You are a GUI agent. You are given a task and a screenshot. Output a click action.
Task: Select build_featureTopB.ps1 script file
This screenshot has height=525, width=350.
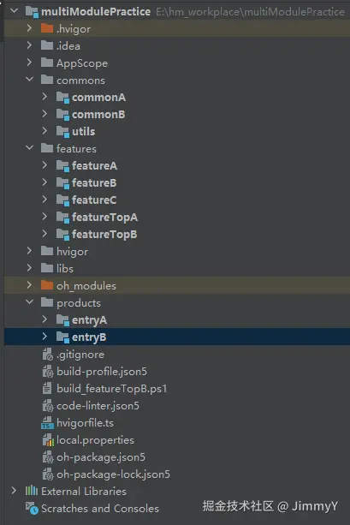(111, 389)
